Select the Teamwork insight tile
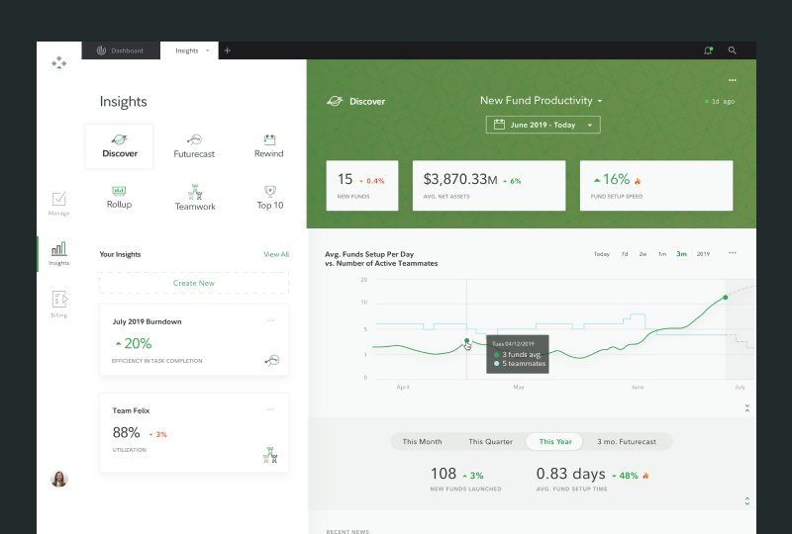The width and height of the screenshot is (792, 534). [x=195, y=198]
